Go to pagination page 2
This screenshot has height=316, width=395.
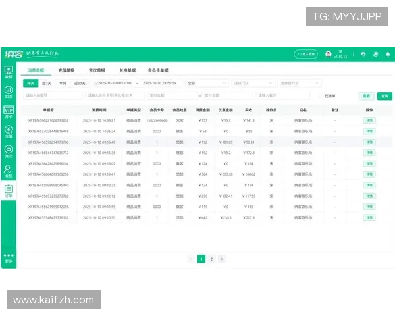pos(211,259)
